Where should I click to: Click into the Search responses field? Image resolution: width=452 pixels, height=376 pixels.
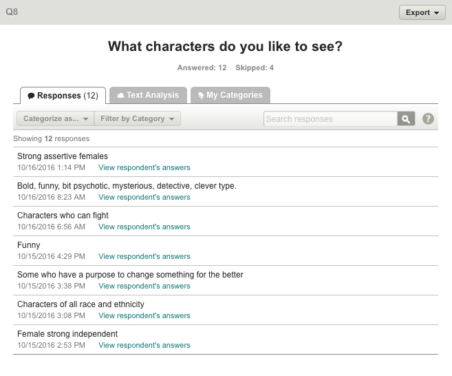(x=330, y=118)
